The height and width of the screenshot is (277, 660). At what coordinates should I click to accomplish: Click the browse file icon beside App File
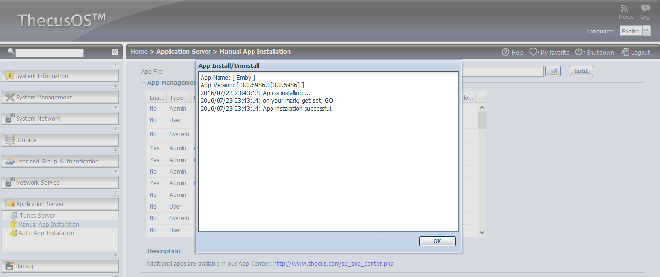coord(553,71)
